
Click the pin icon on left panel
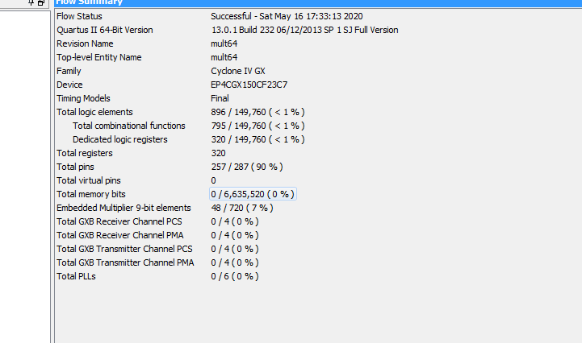click(31, 2)
